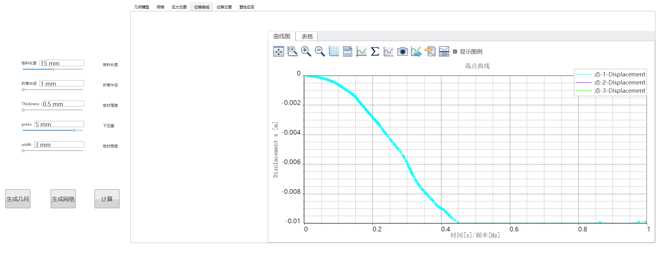This screenshot has height=274, width=671.
Task: Import curve data with orange arrow icon
Action: [430, 51]
